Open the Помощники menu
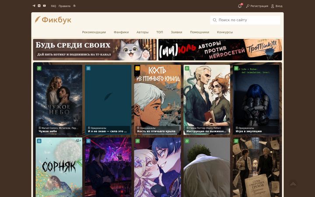315x197 pixels. [x=199, y=32]
